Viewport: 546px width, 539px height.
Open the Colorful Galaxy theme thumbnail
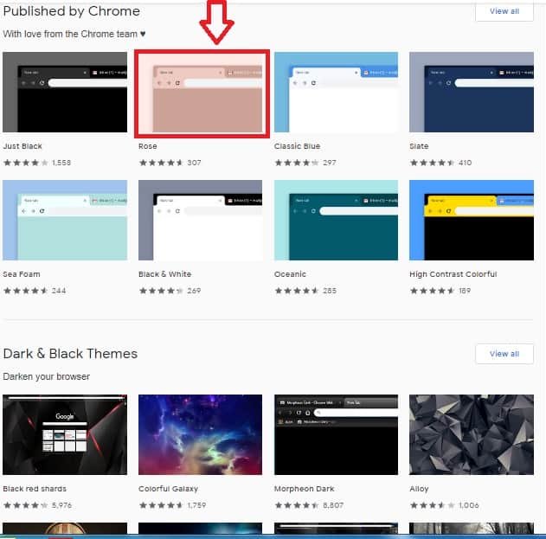click(200, 434)
